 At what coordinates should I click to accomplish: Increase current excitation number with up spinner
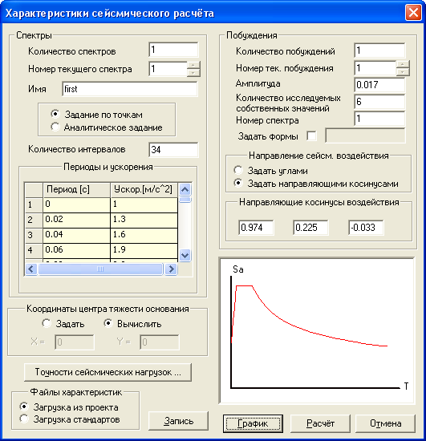click(403, 64)
